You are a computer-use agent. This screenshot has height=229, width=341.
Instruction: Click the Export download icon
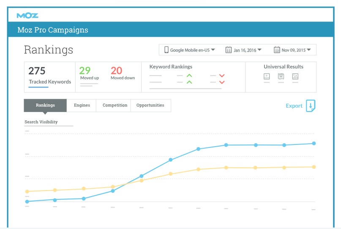click(311, 106)
